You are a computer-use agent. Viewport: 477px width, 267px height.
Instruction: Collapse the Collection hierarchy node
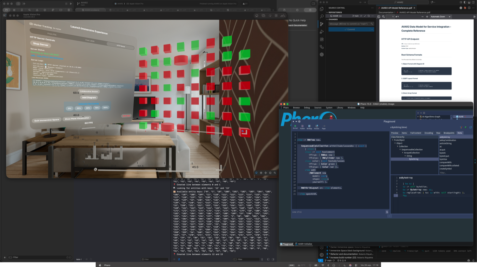tap(398, 146)
